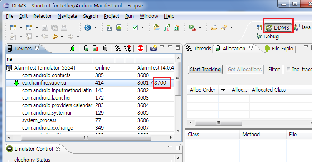312x162 pixels.
Task: Open dropdown arrow beside Google services icon
Action: (96, 27)
